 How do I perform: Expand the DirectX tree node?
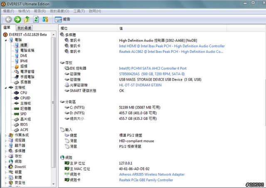[x=6, y=167]
